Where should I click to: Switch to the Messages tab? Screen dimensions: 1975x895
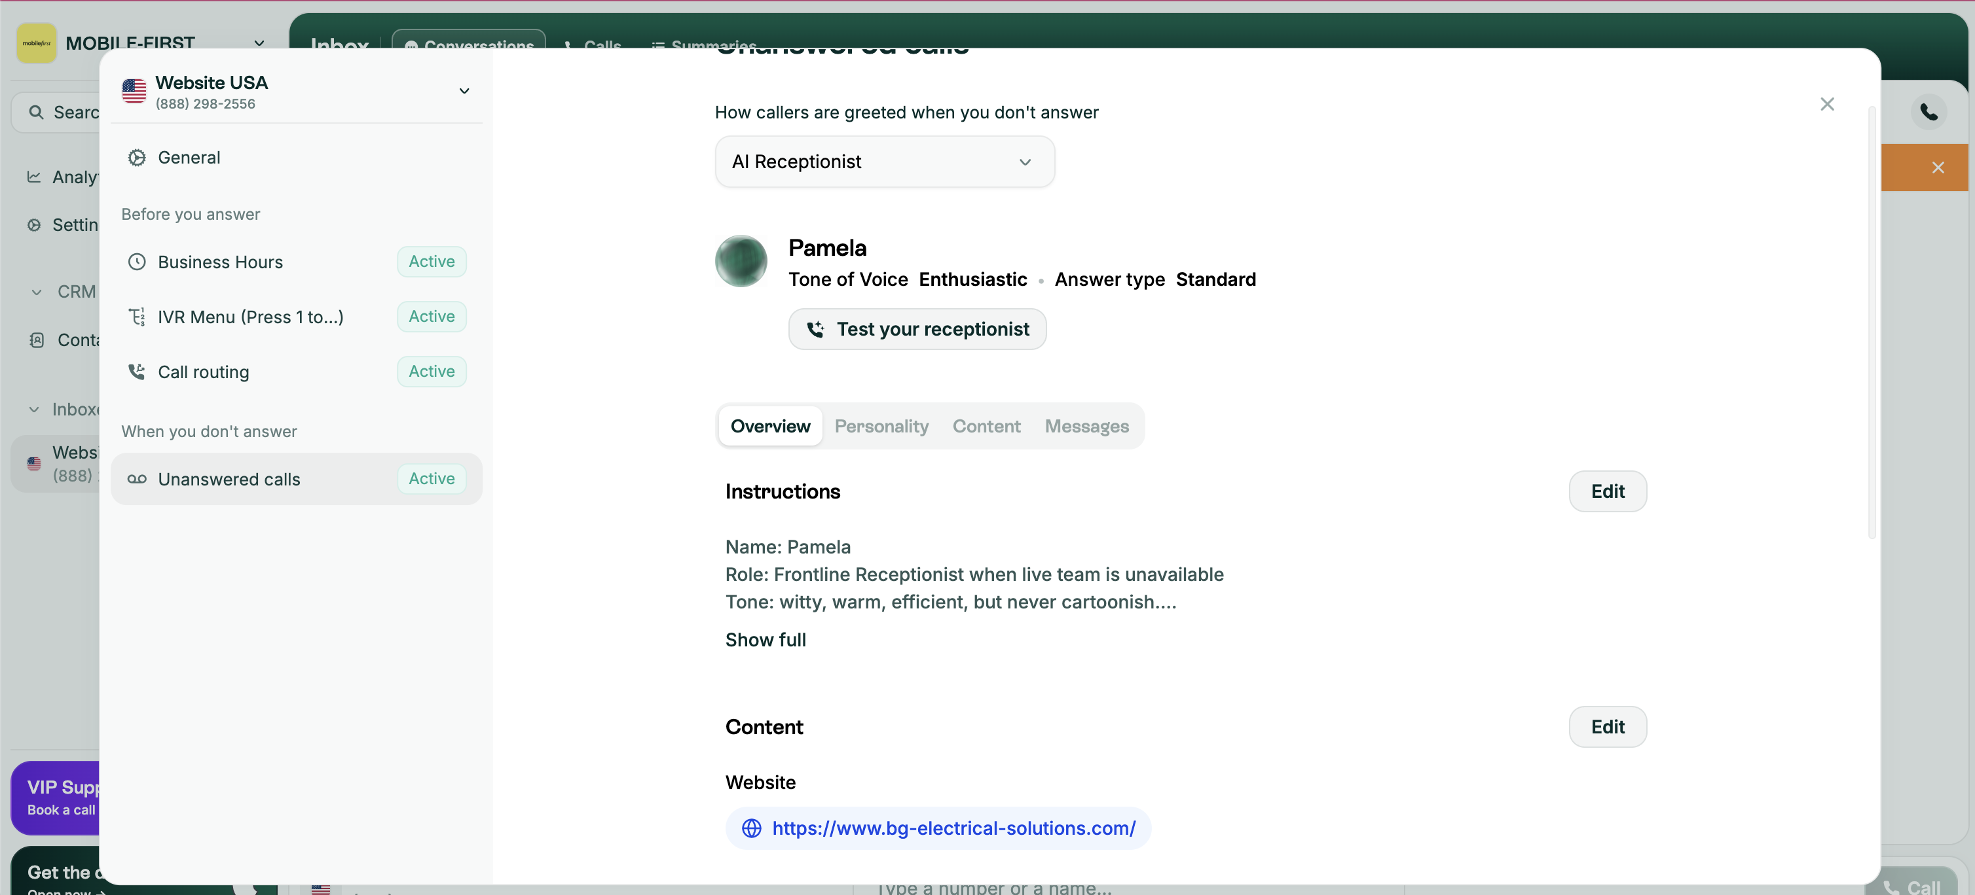click(1086, 426)
